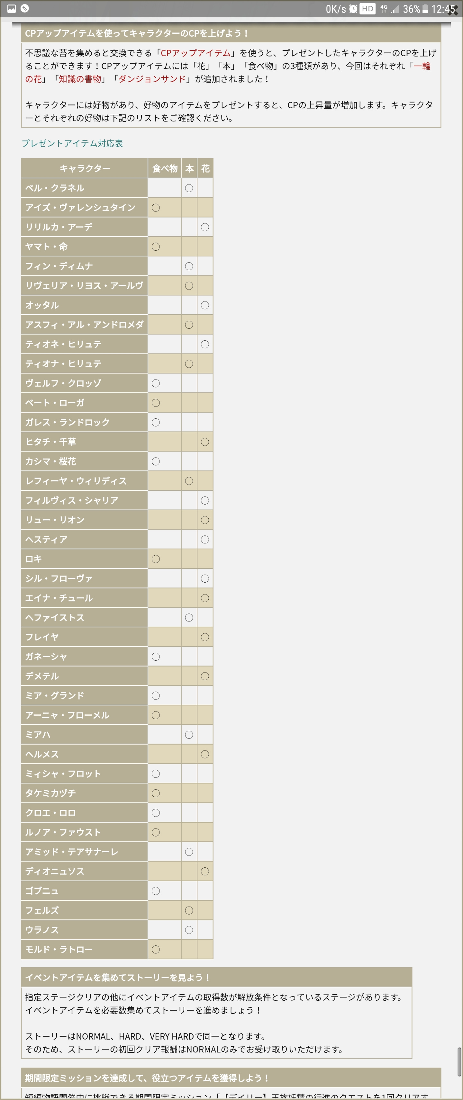
Task: Tap the battery icon next to 36%
Action: tap(425, 9)
